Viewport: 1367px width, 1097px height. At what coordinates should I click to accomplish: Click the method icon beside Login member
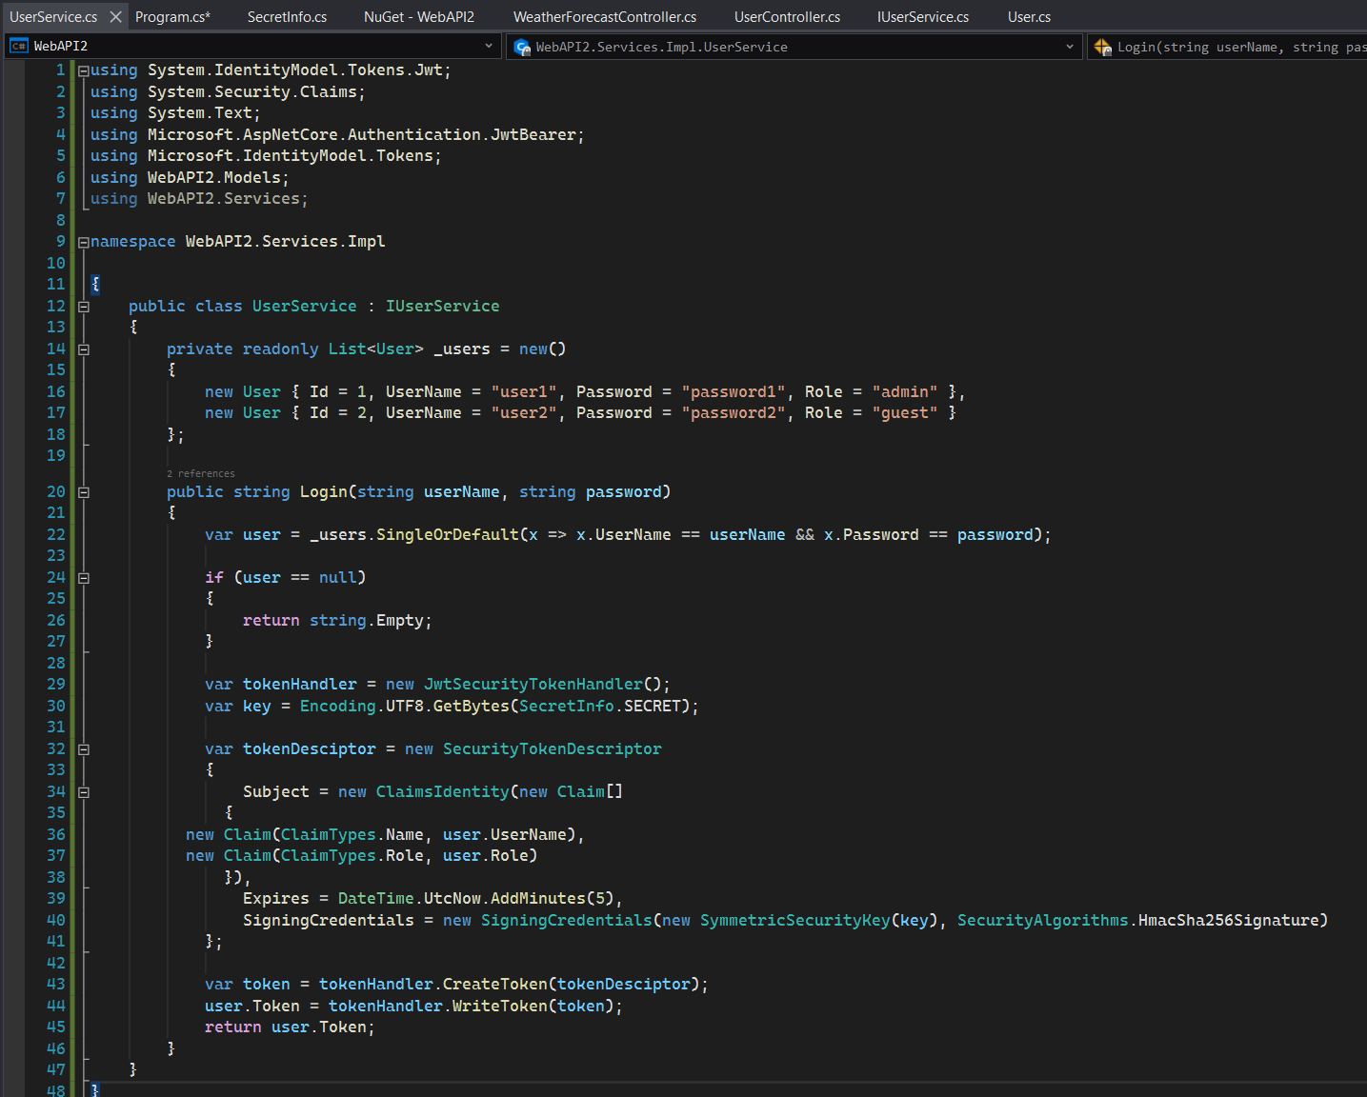pos(1102,47)
